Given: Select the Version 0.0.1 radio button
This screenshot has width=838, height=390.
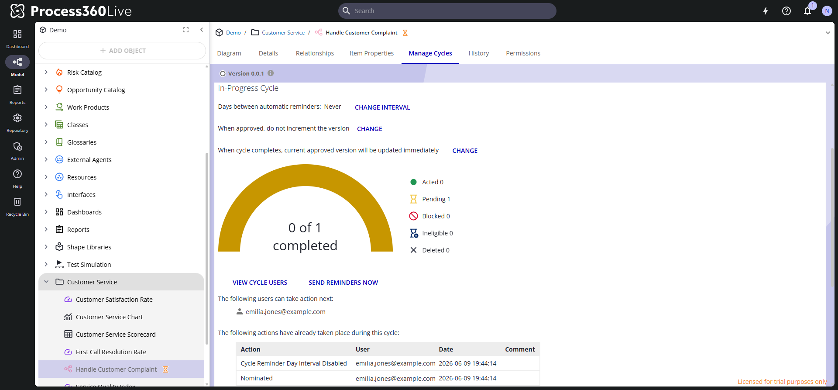Looking at the screenshot, I should (223, 74).
